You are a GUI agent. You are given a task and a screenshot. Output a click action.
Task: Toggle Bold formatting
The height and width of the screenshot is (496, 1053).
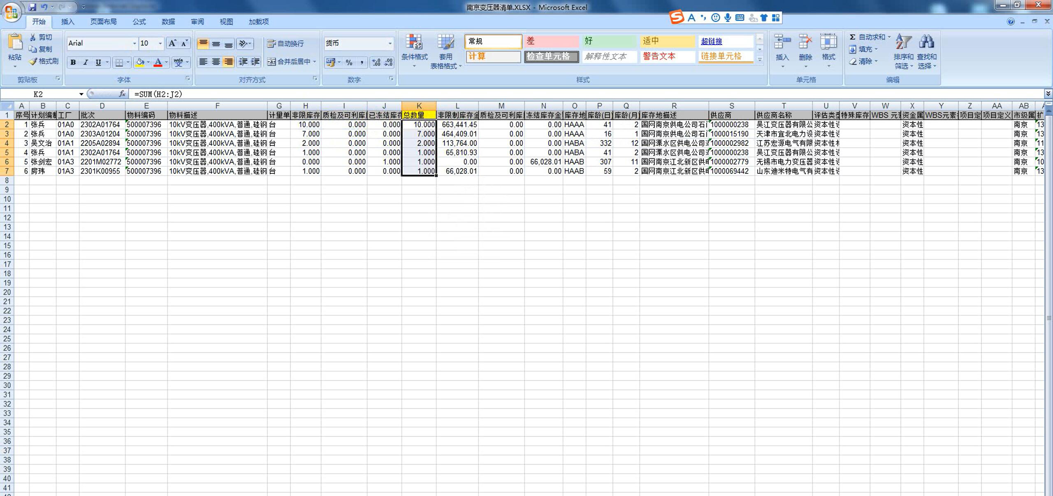[x=73, y=62]
